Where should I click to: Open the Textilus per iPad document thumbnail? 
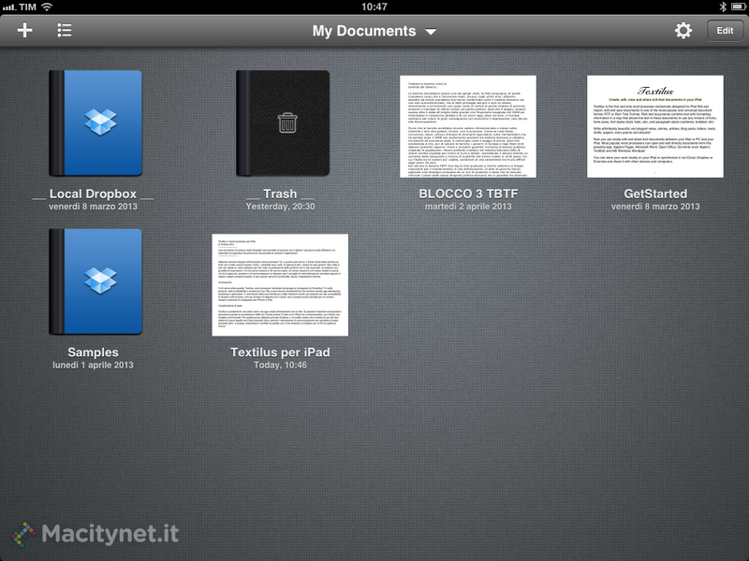click(280, 285)
